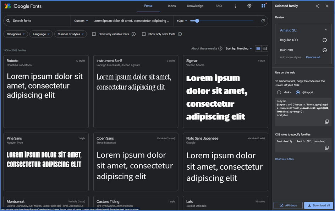Open the Sort by: Trending dropdown
This screenshot has height=211, width=335.
click(238, 48)
